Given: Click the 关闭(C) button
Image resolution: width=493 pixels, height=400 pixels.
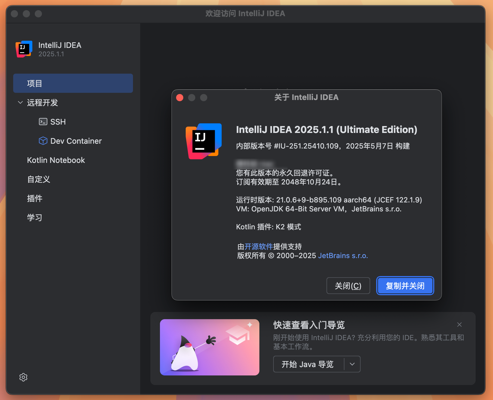Looking at the screenshot, I should click(348, 286).
